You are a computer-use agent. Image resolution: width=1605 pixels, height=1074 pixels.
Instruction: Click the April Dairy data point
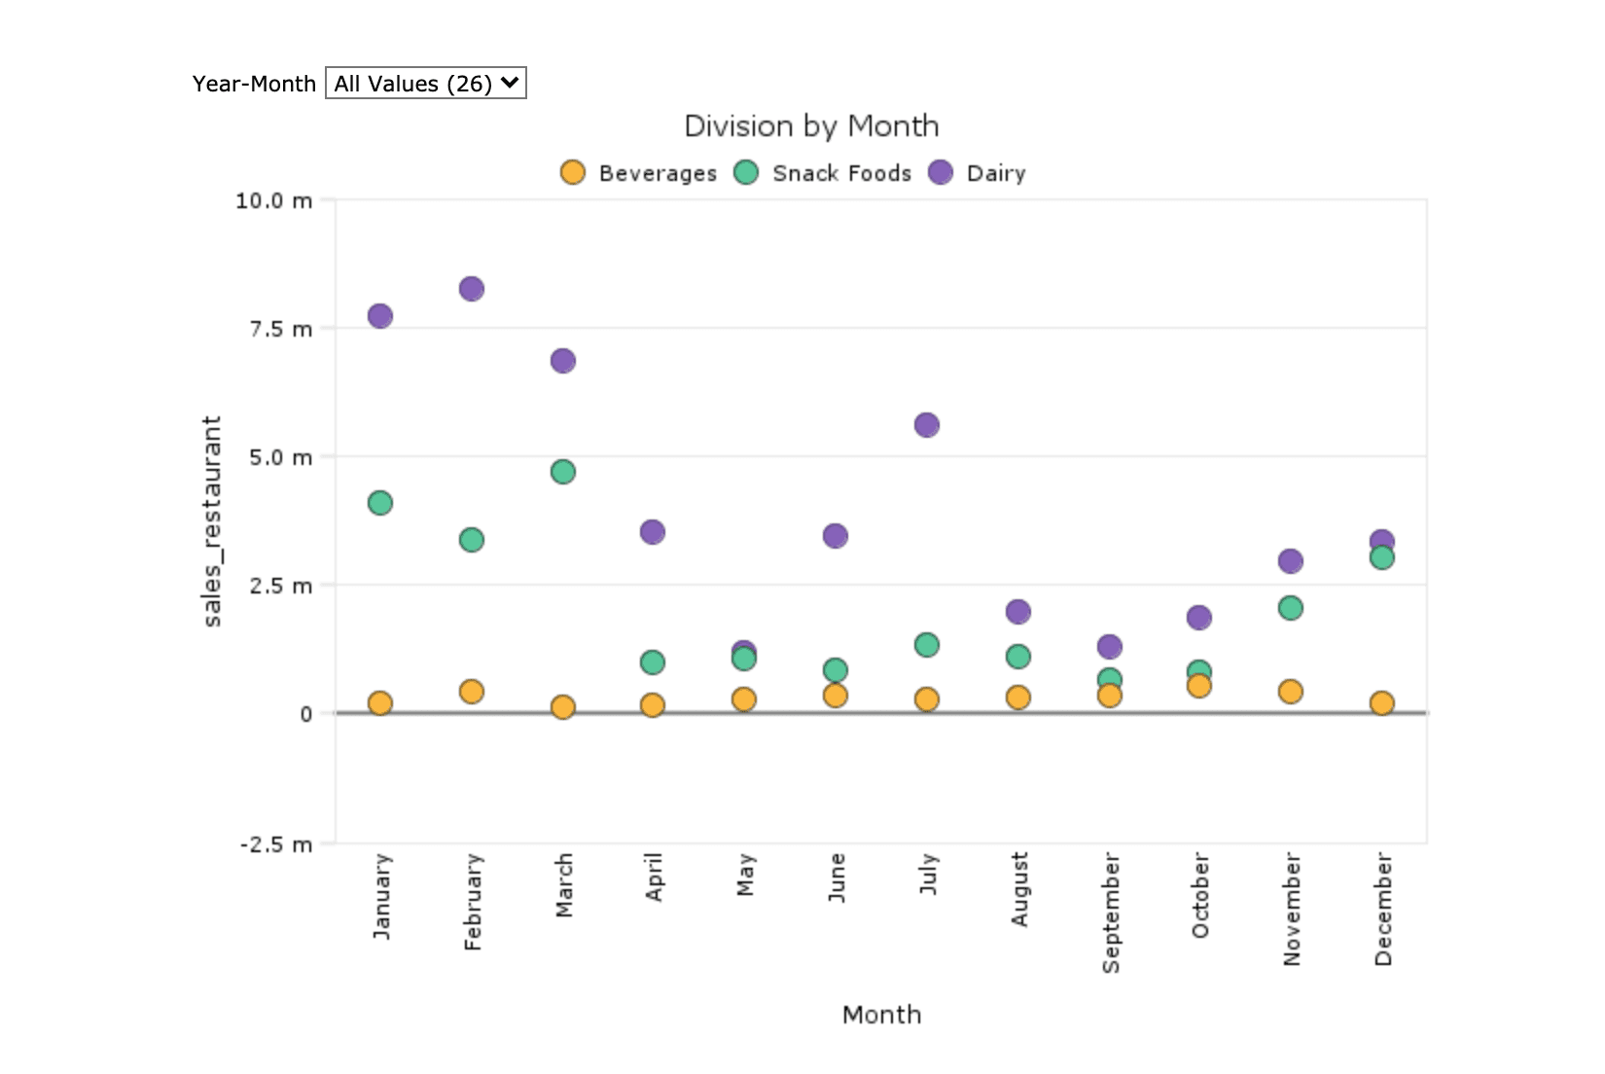point(653,532)
